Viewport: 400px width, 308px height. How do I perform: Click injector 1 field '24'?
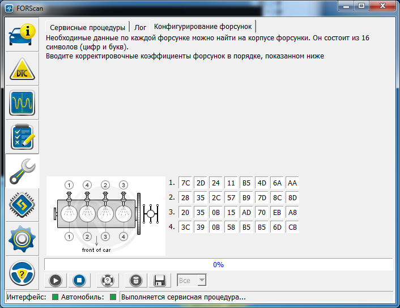[216, 183]
